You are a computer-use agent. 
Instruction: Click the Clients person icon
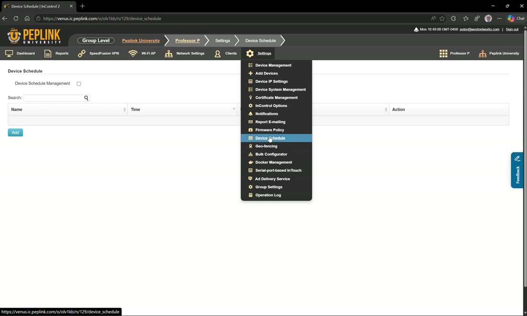[x=218, y=54]
